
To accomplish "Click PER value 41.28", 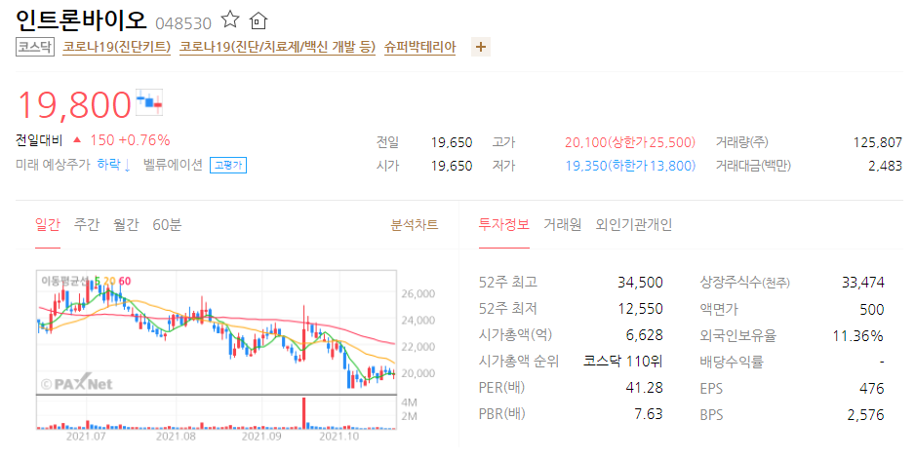I will tap(644, 387).
